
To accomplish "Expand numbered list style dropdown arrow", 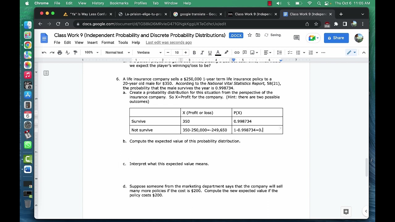I will 317,52.
